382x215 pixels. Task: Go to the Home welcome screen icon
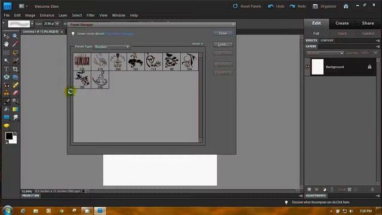tap(346, 6)
